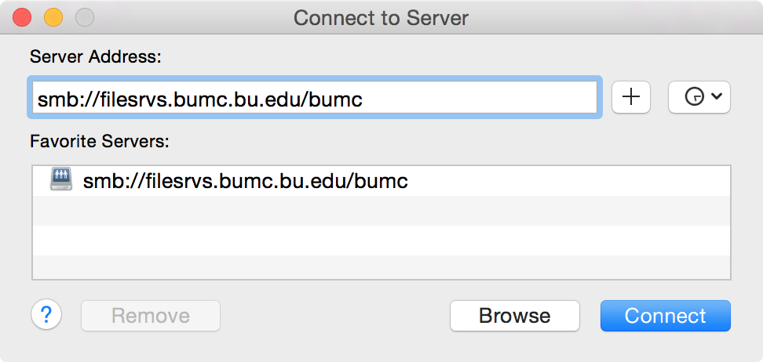Click the grayed-out Remove button
The height and width of the screenshot is (362, 763).
[151, 316]
